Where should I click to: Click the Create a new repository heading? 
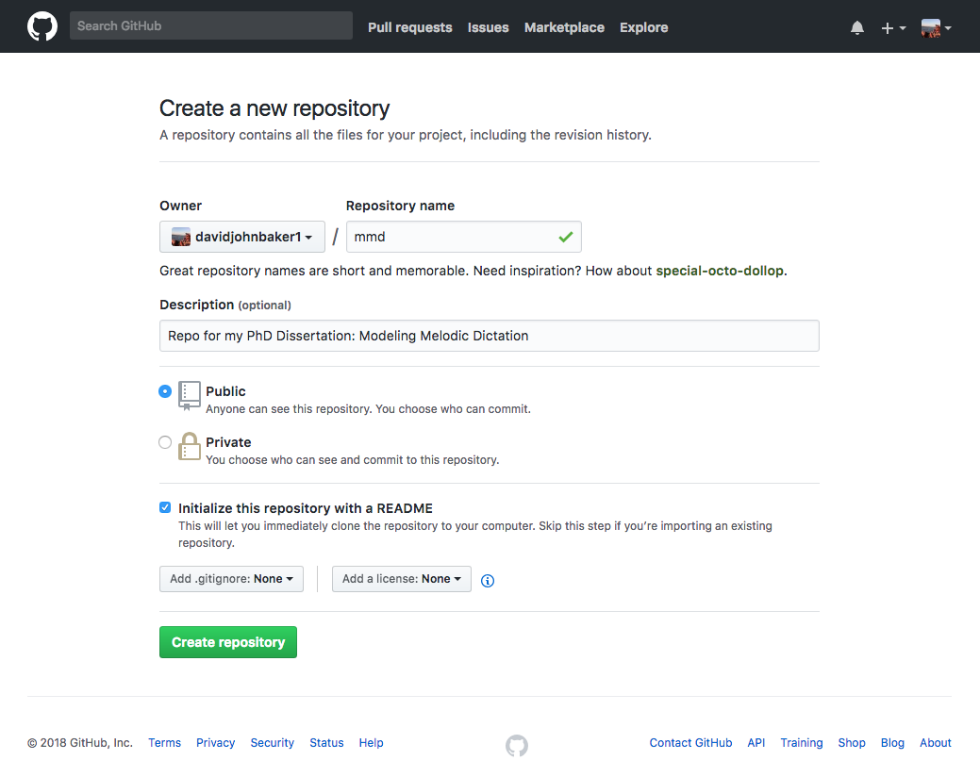(x=274, y=108)
